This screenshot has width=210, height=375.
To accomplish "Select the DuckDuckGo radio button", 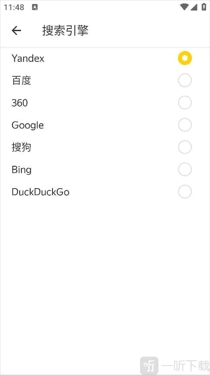I will click(185, 192).
